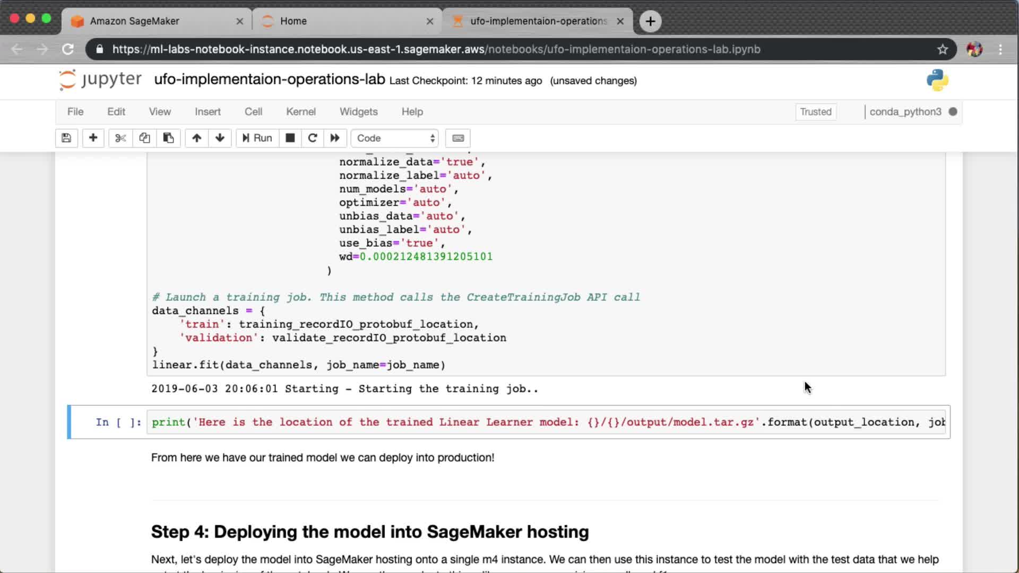Open the cell type Code dropdown
1019x573 pixels.
[x=395, y=138]
